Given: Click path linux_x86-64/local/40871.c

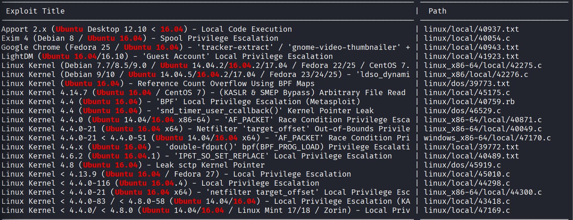Looking at the screenshot, I should pyautogui.click(x=483, y=120).
